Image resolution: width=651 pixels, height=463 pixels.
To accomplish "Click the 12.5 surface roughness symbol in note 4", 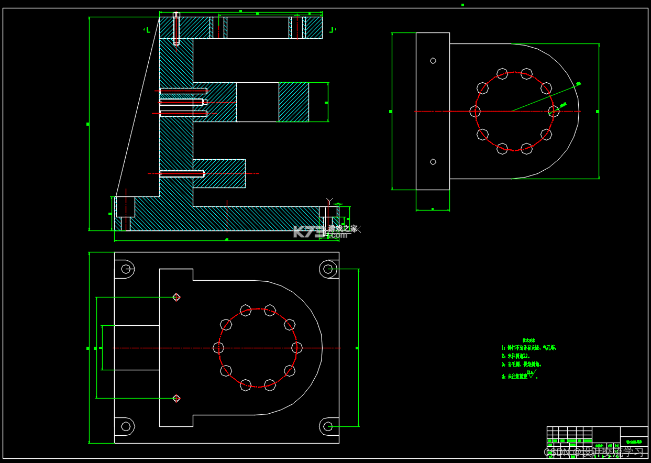I will [x=532, y=374].
